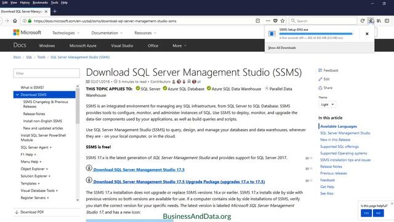Screen dimensions: 394x222
Task: Click the 17.5 Upgrade Package download link
Action: (179, 182)
